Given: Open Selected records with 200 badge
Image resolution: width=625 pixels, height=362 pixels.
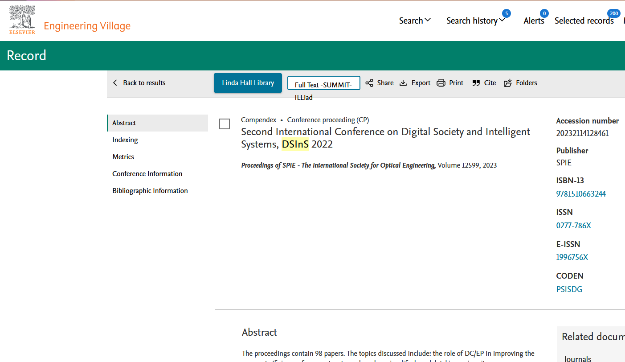Looking at the screenshot, I should [x=584, y=21].
